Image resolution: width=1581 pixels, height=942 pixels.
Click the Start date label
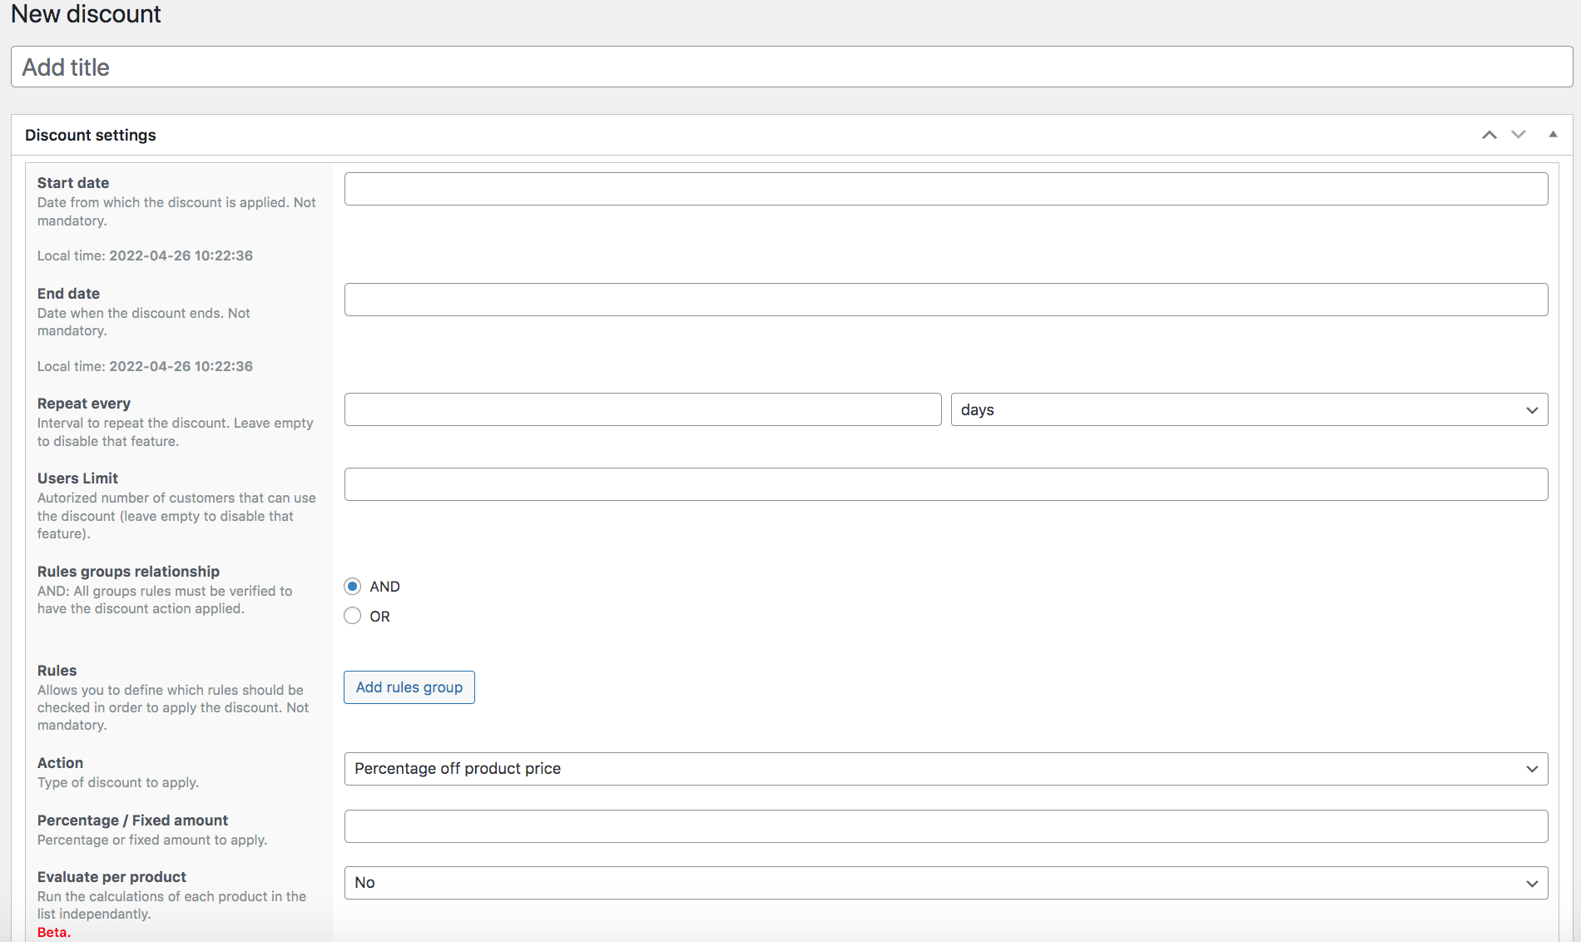coord(73,183)
